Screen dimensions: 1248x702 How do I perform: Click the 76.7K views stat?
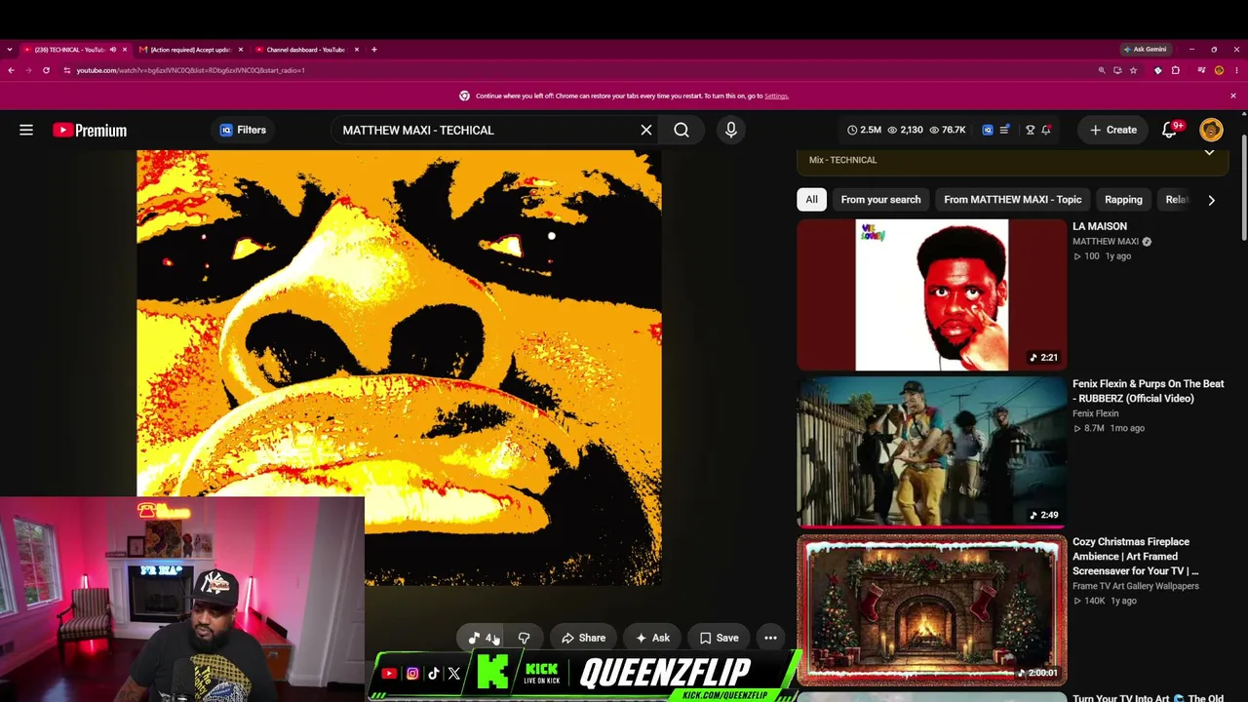(x=949, y=130)
